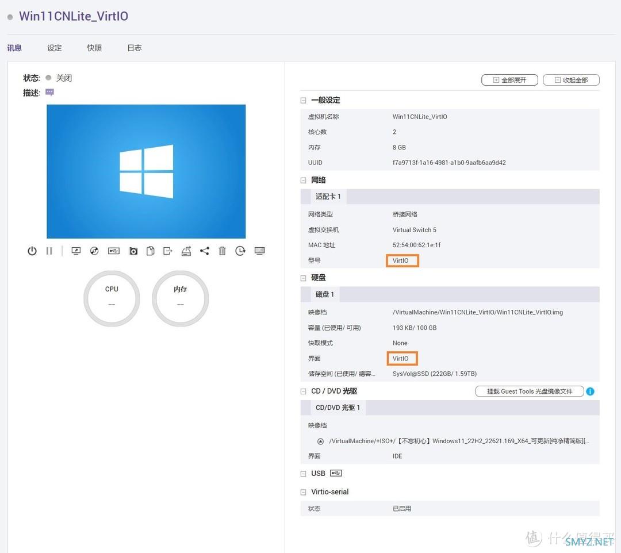Click the Virtual Switch 5 value

click(x=414, y=229)
